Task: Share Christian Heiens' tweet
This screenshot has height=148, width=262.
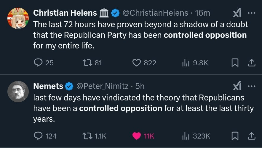Action: pos(251,63)
